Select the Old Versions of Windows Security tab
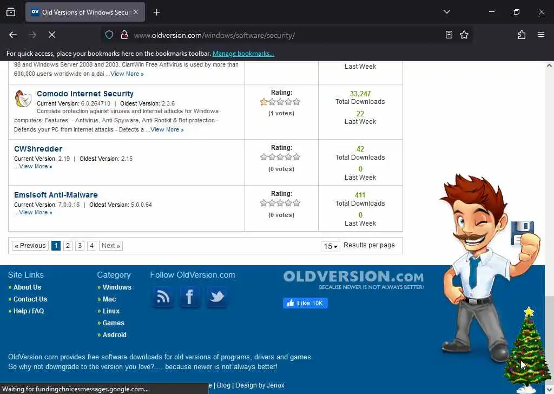The width and height of the screenshot is (554, 394). [85, 12]
